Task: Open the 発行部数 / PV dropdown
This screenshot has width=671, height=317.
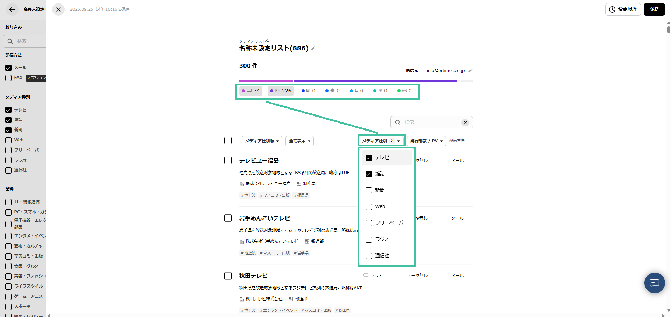Action: [x=426, y=141]
